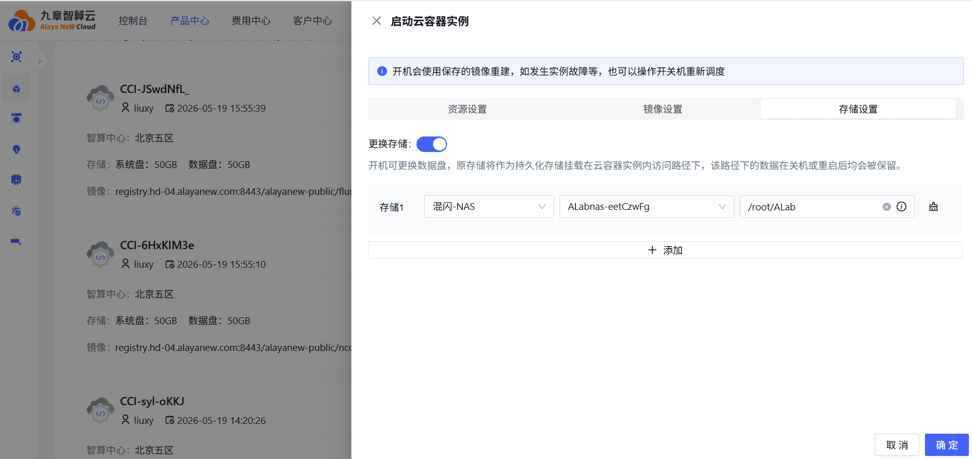Click the 2026-05-19 14:20:26 timestamp
This screenshot has height=459, width=972.
[221, 420]
